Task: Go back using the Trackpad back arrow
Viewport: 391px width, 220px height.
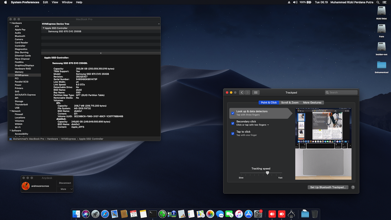Action: (242, 92)
